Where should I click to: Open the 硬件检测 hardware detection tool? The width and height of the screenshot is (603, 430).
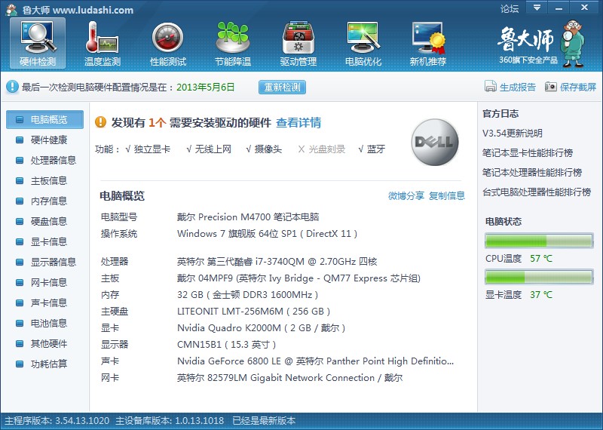coord(38,43)
